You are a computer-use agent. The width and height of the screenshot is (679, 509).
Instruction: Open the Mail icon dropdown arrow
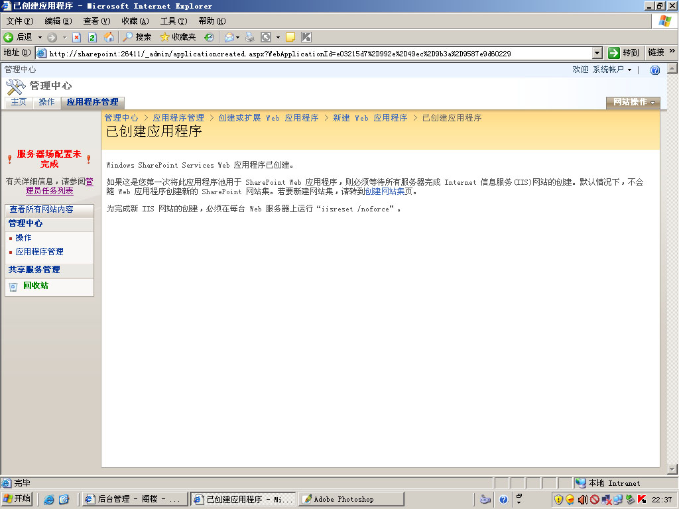click(x=238, y=37)
